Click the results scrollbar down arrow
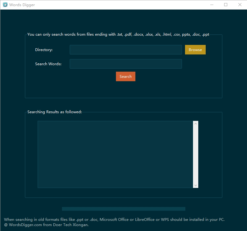Viewport: 247px width, 231px height. pos(196,185)
